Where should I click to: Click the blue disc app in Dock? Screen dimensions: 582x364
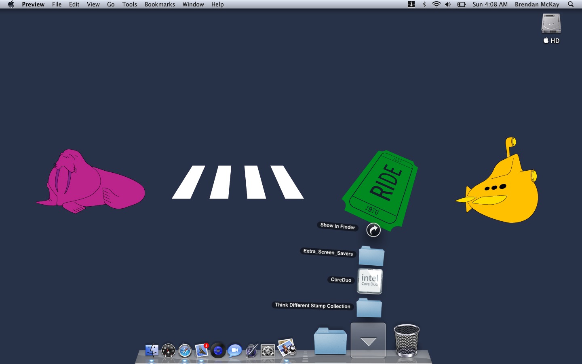218,350
